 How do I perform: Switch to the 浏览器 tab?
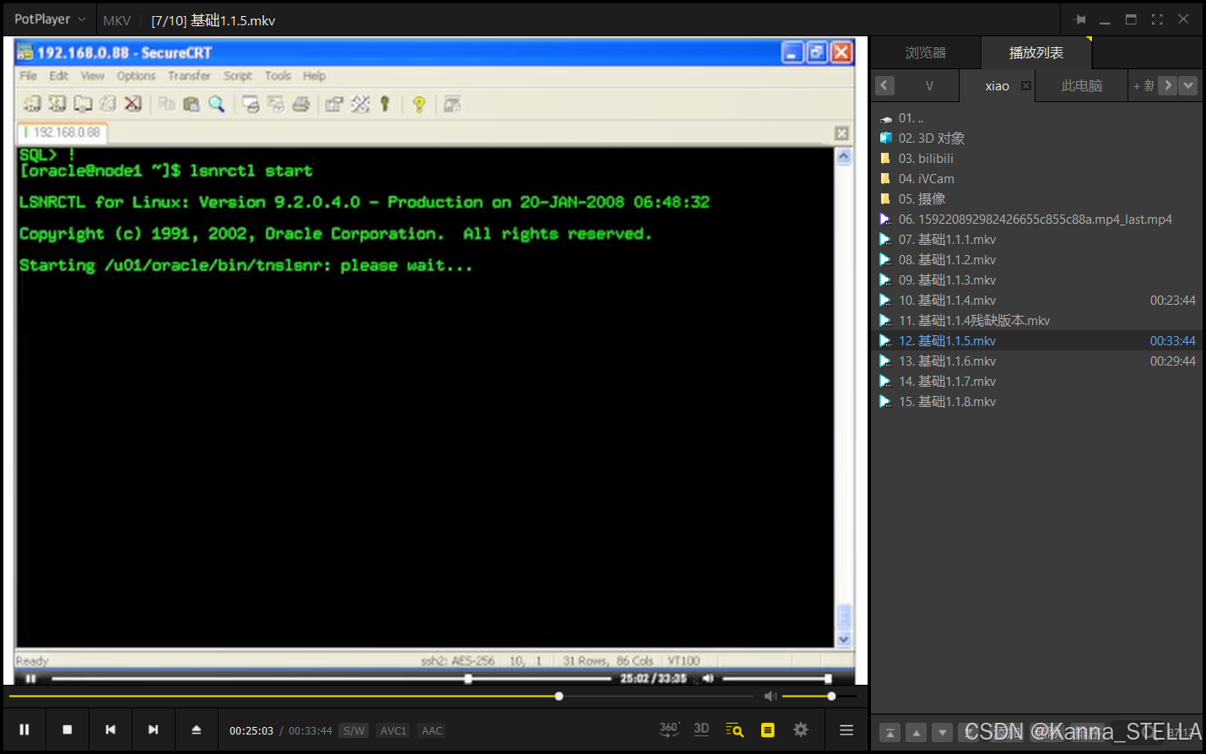tap(926, 52)
